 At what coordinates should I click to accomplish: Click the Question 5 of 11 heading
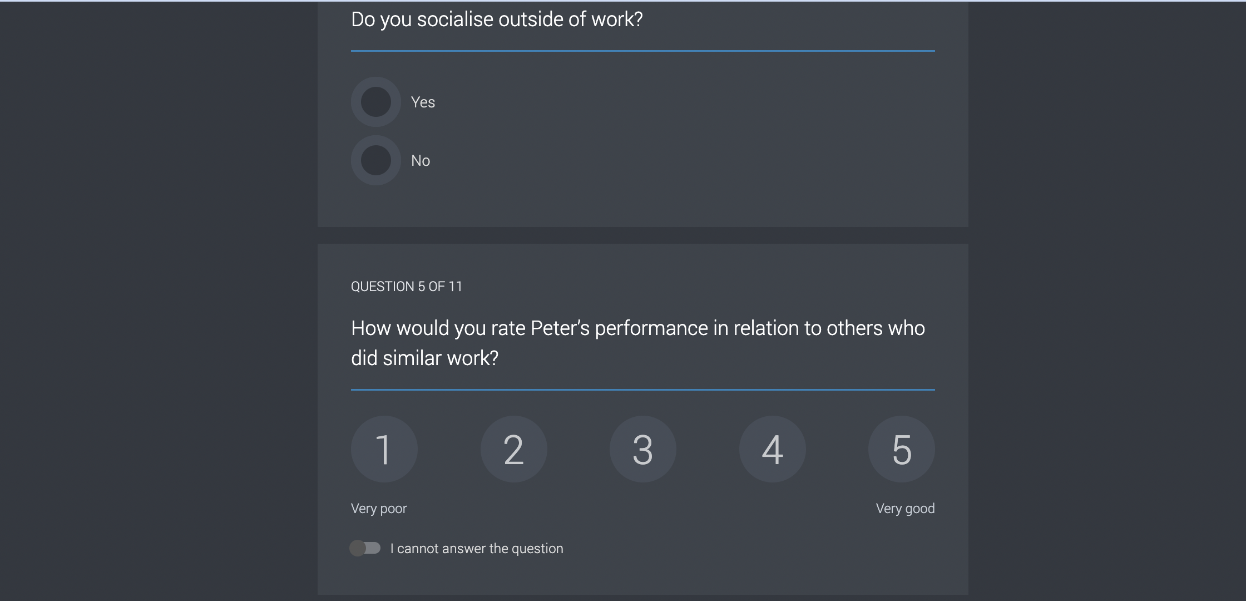click(x=407, y=286)
